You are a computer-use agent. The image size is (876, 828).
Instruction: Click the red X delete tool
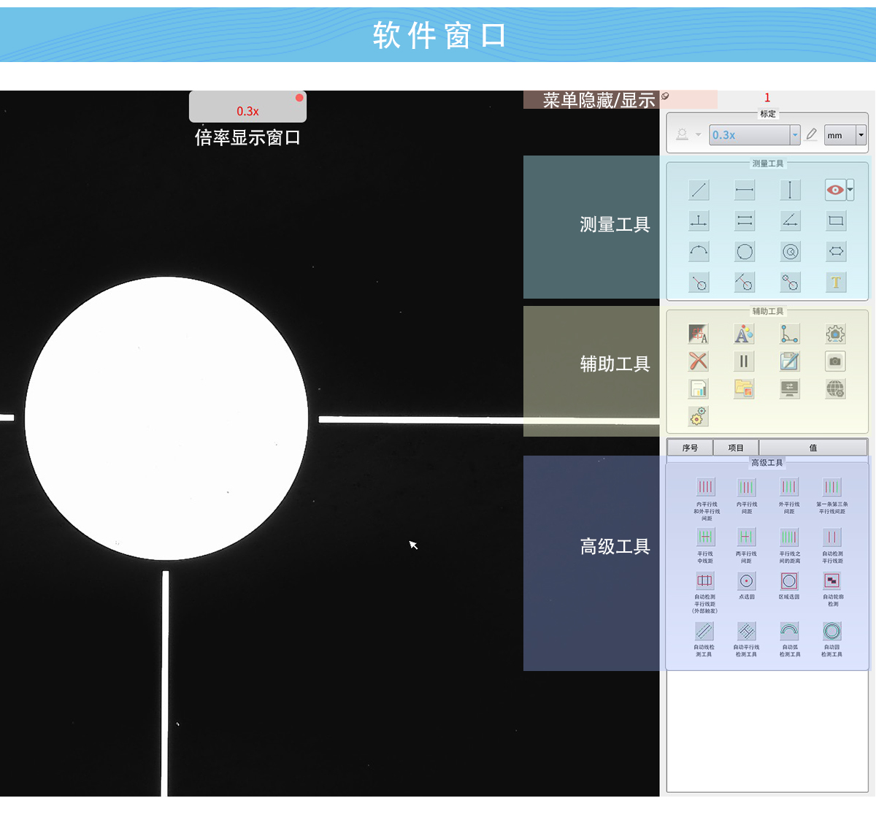(699, 361)
